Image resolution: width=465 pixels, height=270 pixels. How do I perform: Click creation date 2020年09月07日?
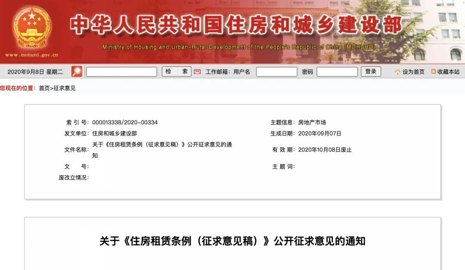point(319,133)
